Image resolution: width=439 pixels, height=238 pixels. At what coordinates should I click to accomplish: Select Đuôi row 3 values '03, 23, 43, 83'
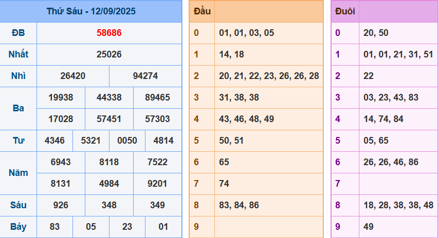391,97
